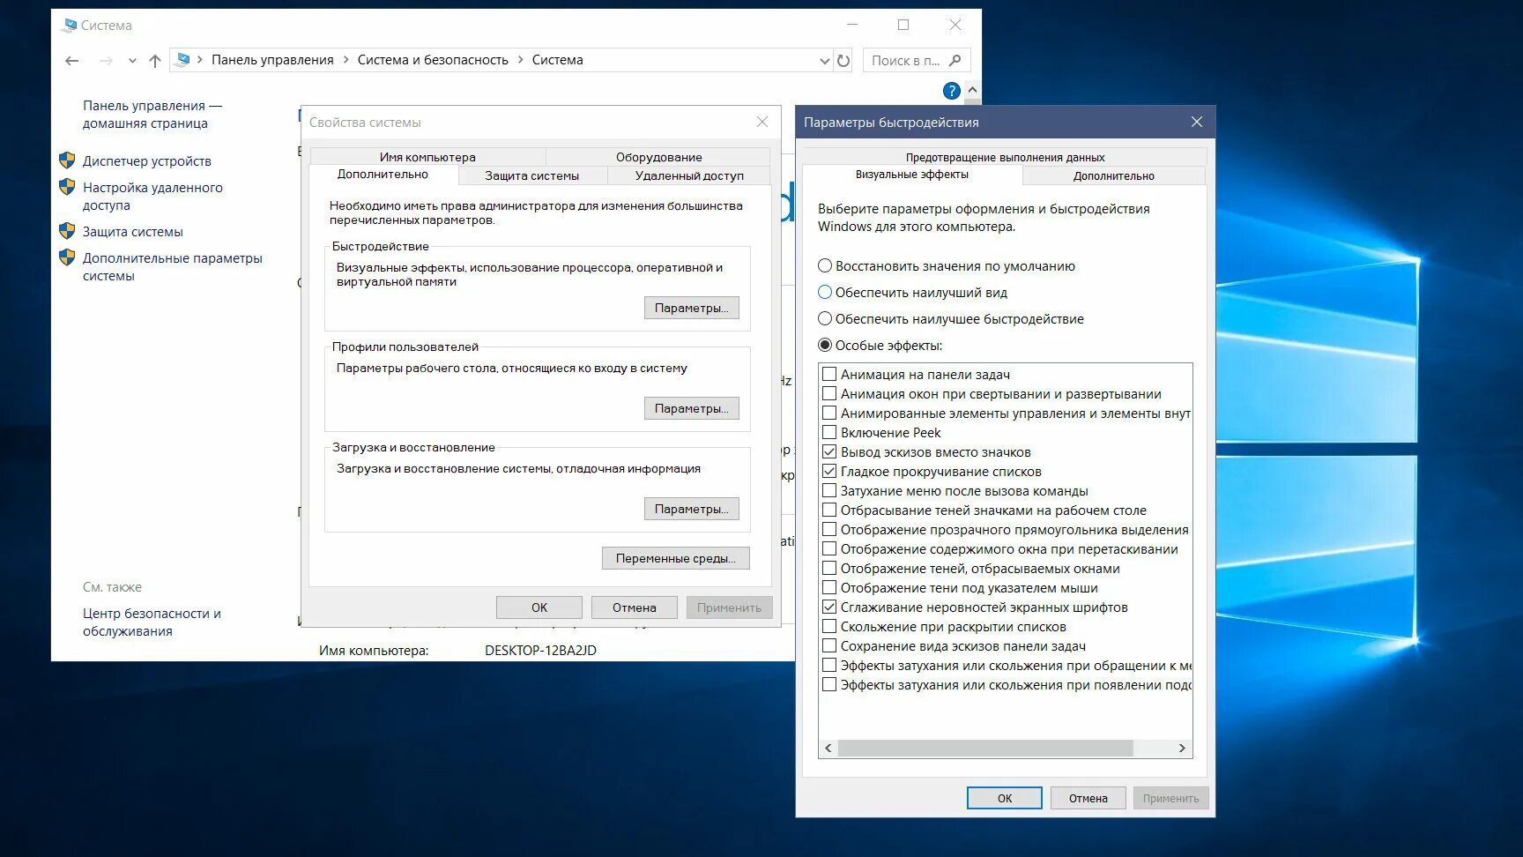
Task: Select 'Особые эффекты' radio button
Action: (x=825, y=345)
